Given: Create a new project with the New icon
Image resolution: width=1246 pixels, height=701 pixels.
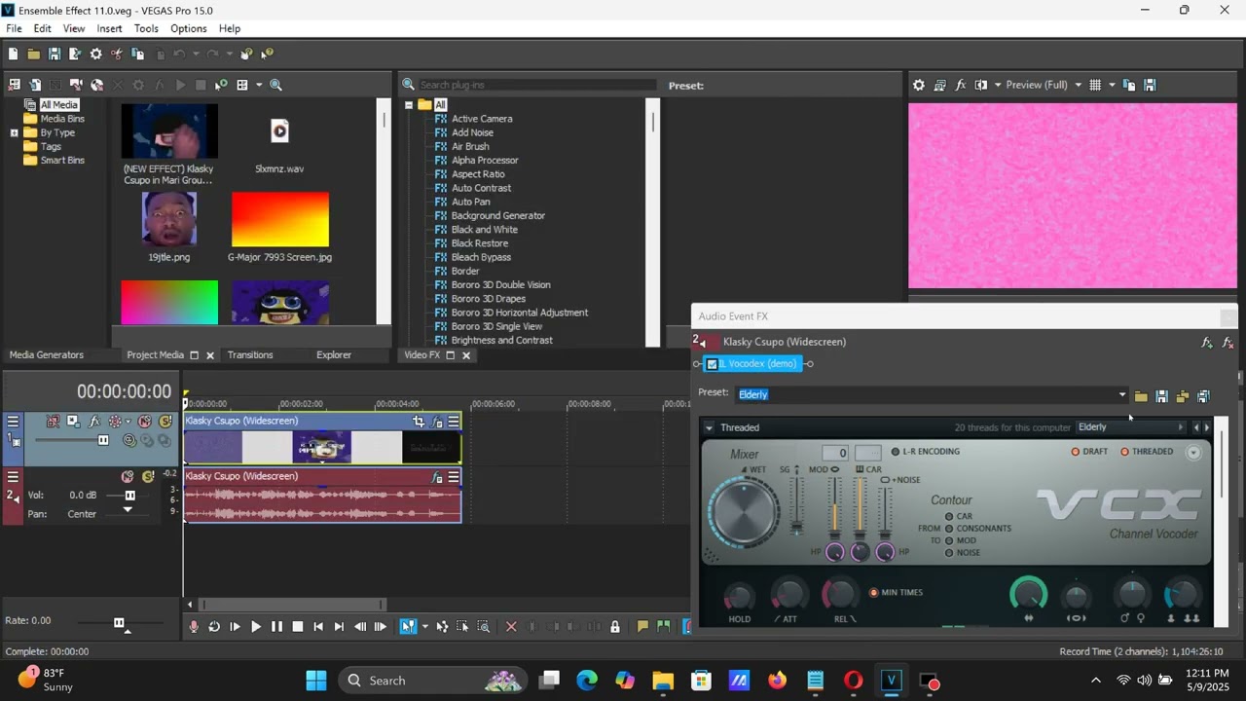Looking at the screenshot, I should pos(14,55).
